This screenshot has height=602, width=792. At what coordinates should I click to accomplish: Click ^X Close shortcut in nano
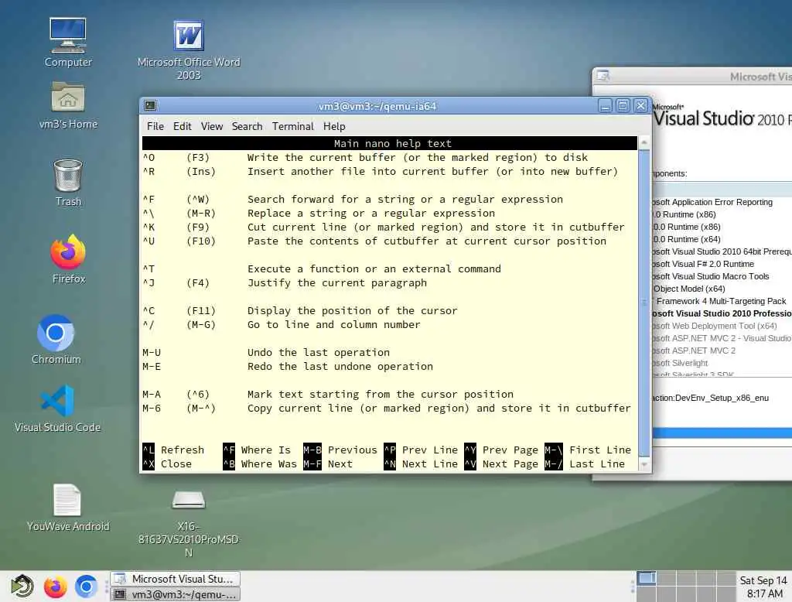coord(167,464)
